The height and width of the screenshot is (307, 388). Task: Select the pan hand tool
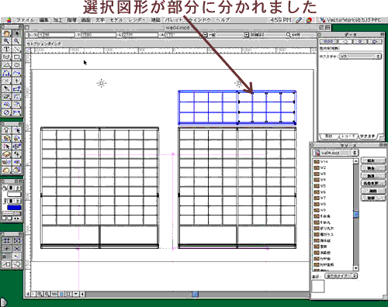[x=6, y=33]
